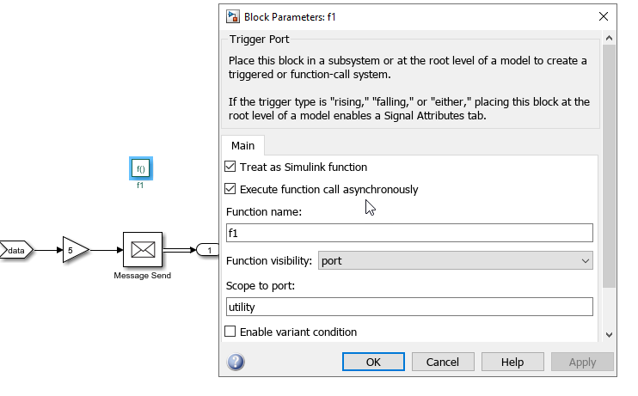
Task: Click the Message Send block
Action: point(142,250)
